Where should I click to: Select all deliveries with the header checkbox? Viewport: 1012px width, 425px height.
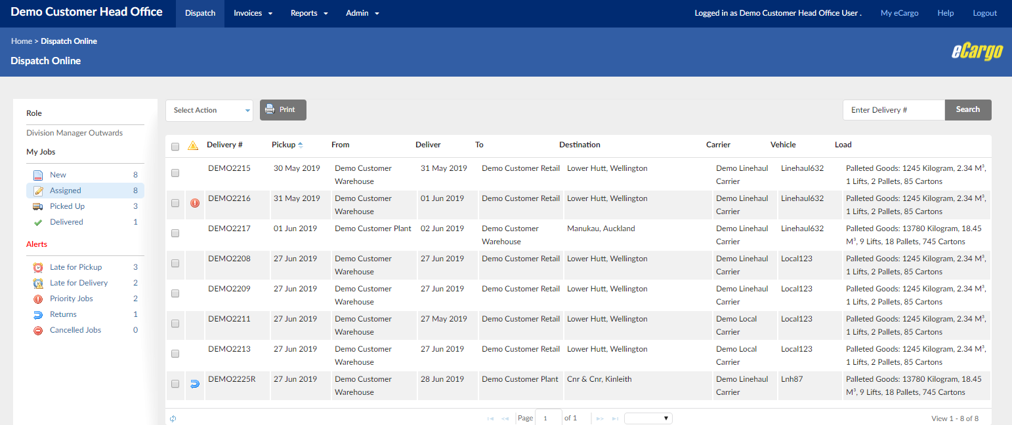pyautogui.click(x=175, y=146)
